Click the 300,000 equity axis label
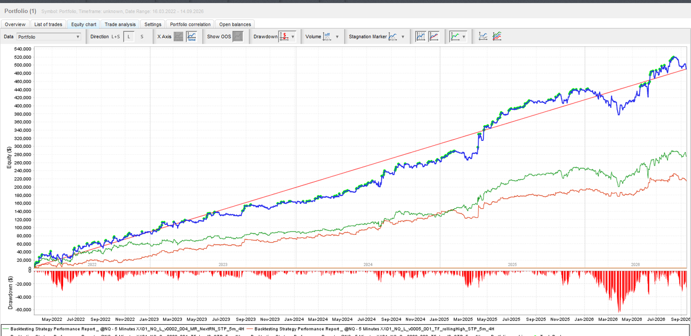This screenshot has width=691, height=336. coord(22,147)
